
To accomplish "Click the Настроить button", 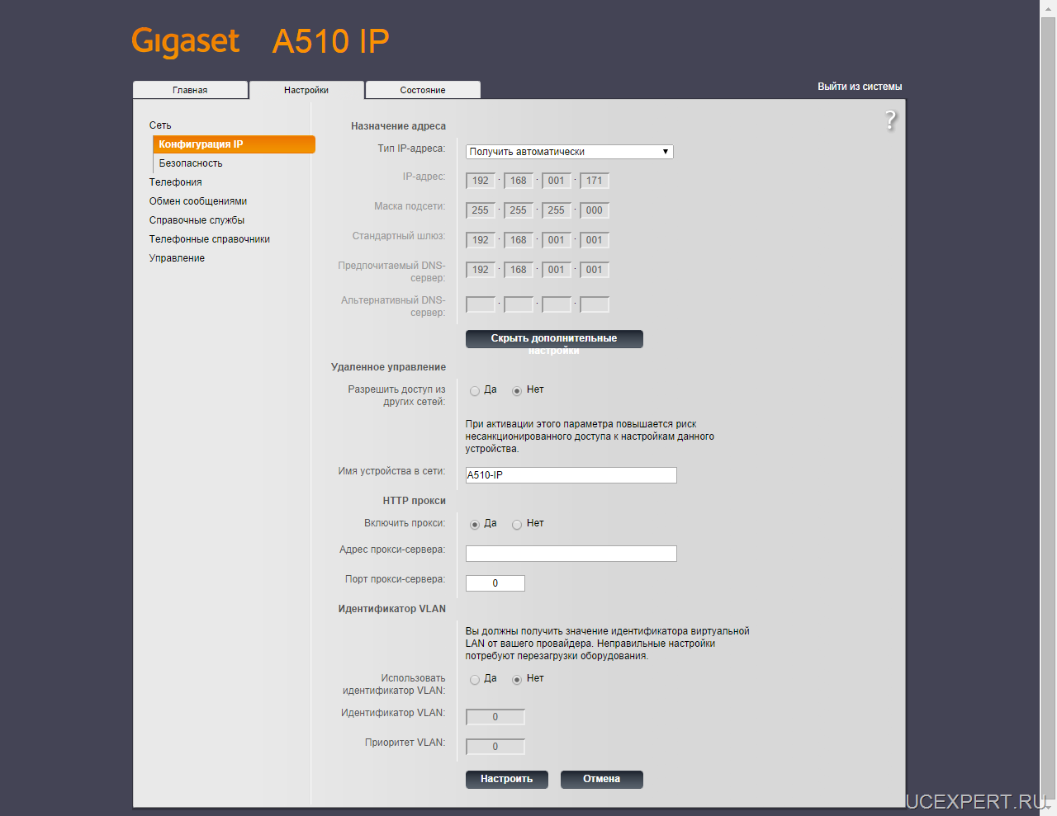I will (507, 779).
